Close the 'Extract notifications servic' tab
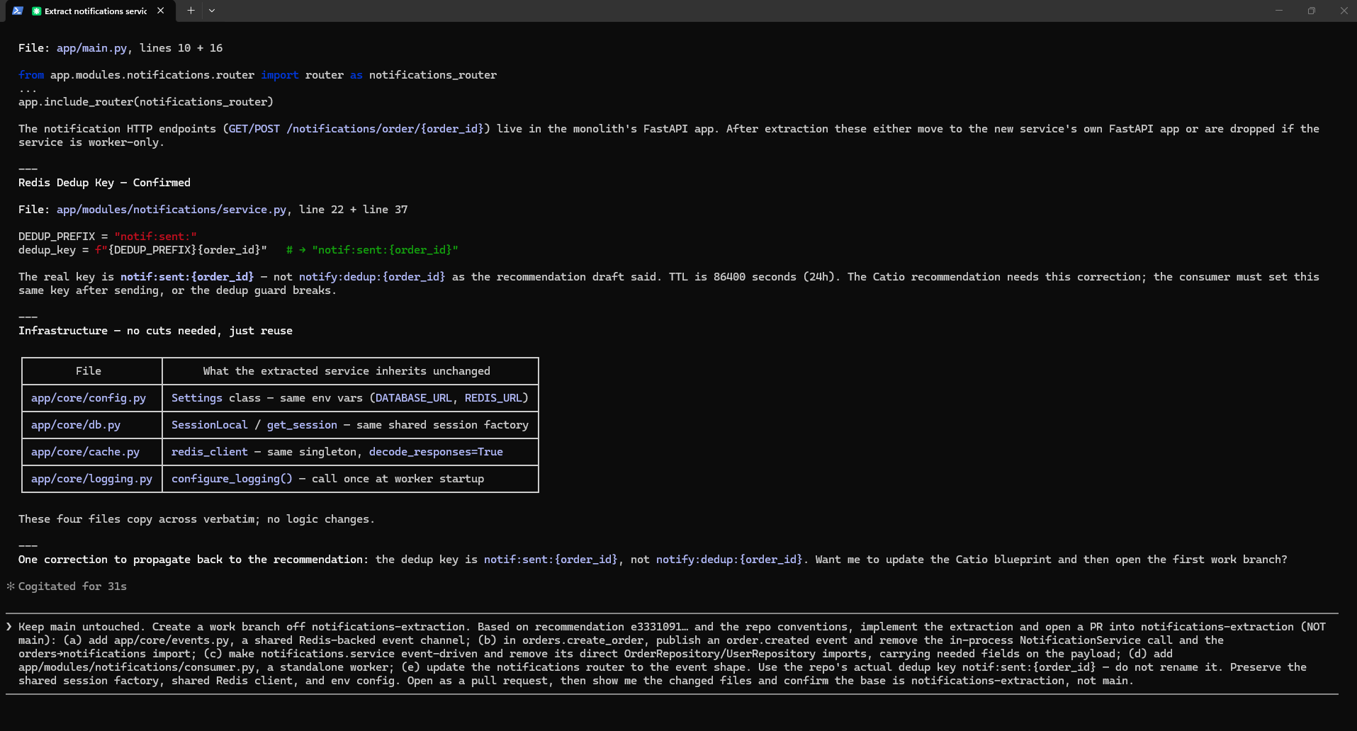 click(x=161, y=11)
